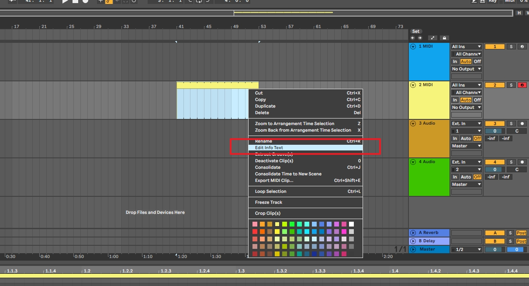Viewport: 529px width, 286px height.
Task: Click bar 41 on the beat ruler
Action: pos(181,27)
